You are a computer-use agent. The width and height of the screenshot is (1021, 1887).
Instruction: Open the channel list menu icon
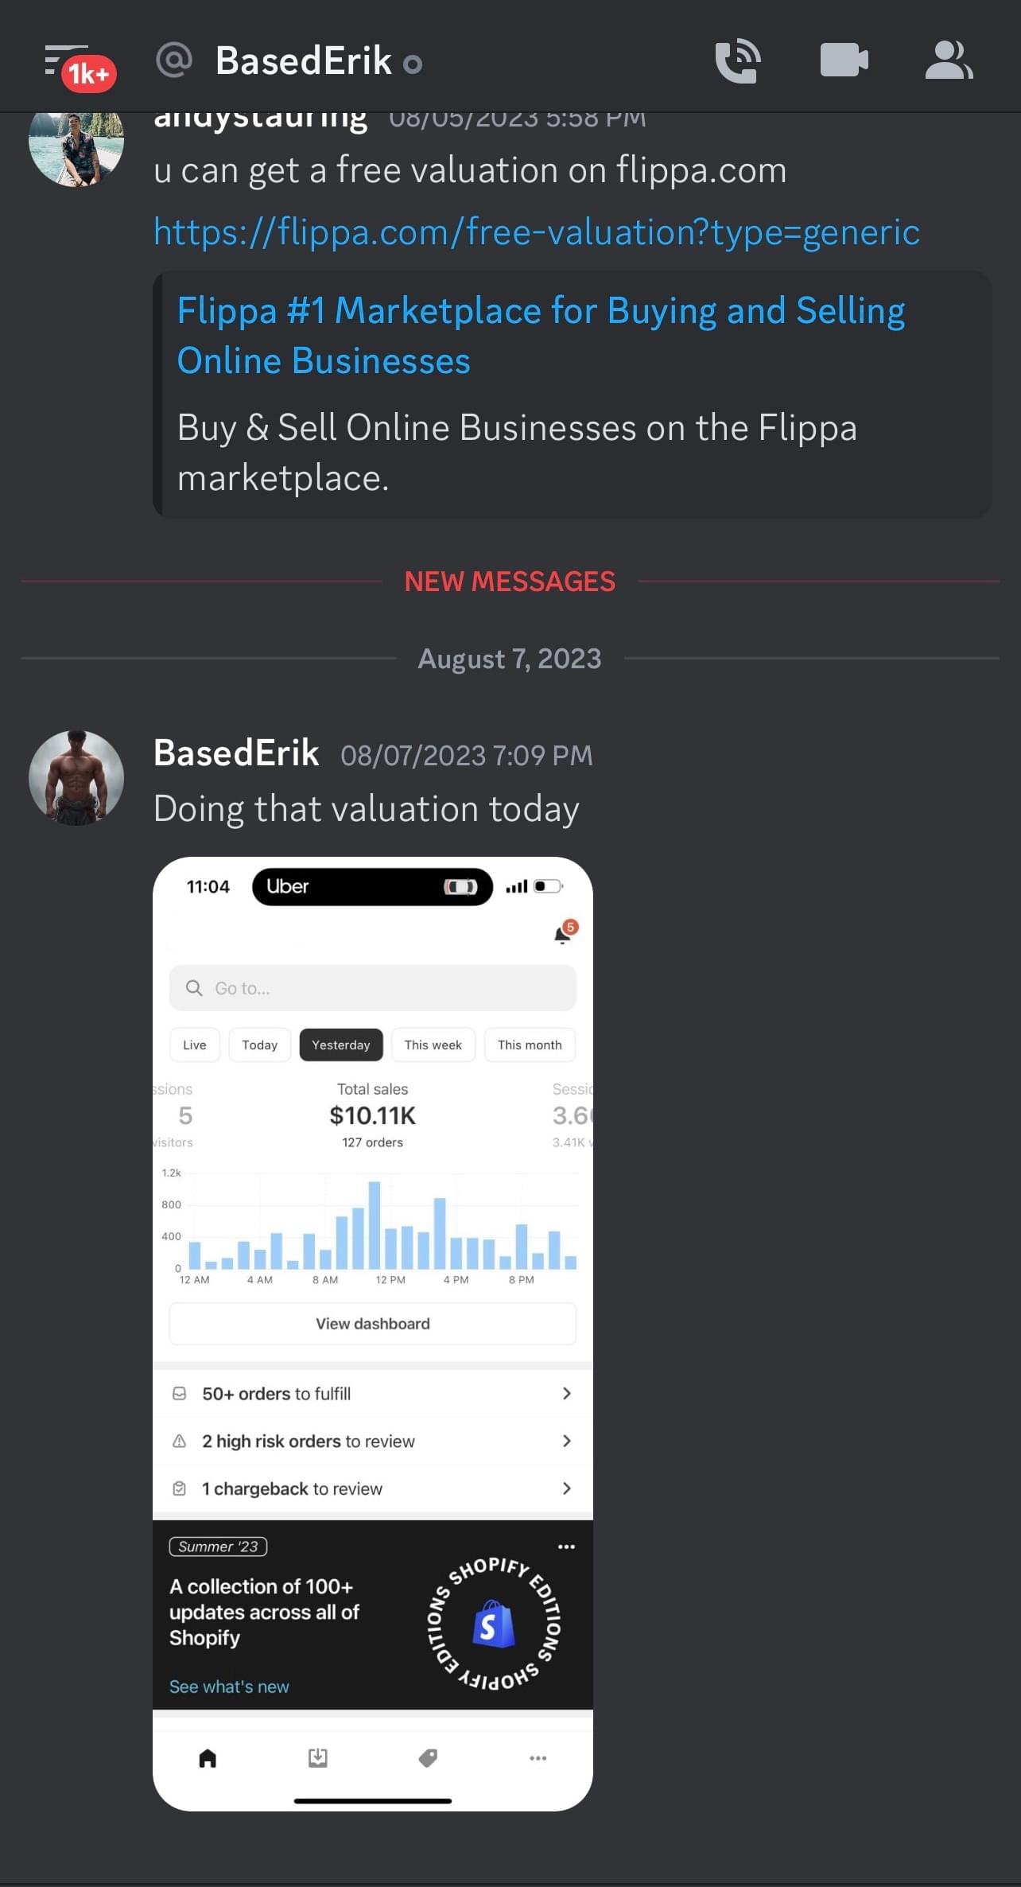pyautogui.click(x=67, y=62)
